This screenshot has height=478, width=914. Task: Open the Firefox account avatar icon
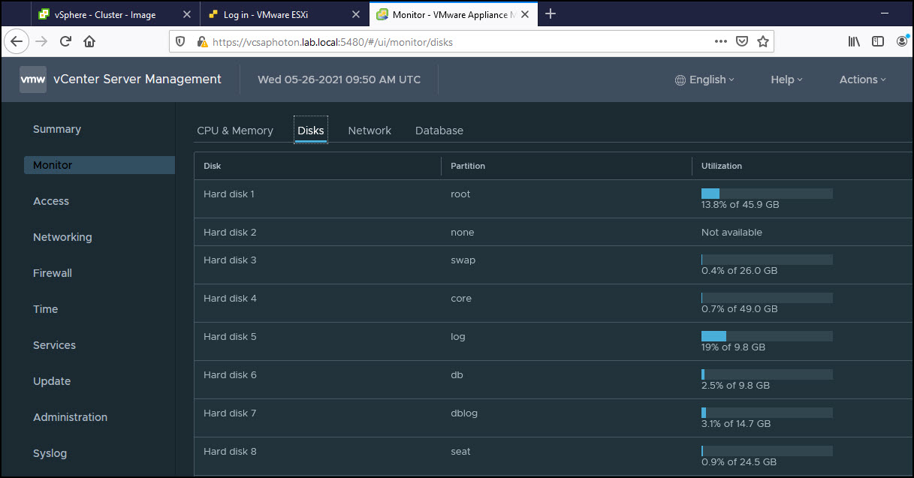(x=903, y=42)
